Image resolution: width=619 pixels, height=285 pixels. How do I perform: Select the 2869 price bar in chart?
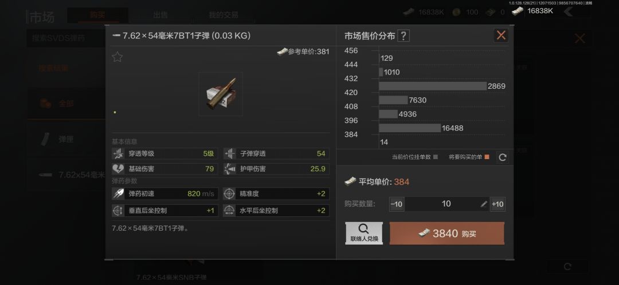click(433, 86)
